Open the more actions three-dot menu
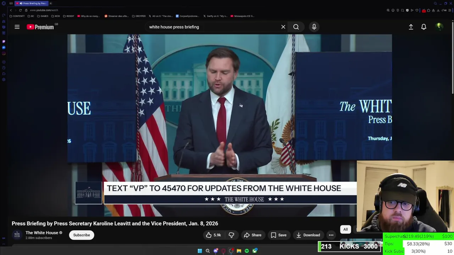This screenshot has width=454, height=255. click(331, 235)
